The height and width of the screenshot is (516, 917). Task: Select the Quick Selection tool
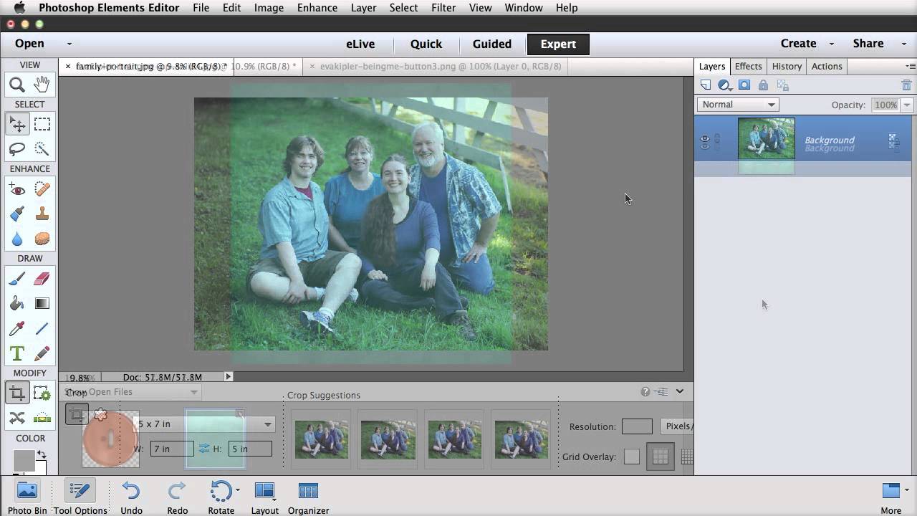coord(42,149)
